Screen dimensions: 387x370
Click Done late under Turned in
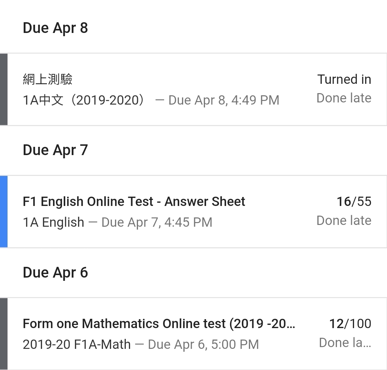coord(344,98)
